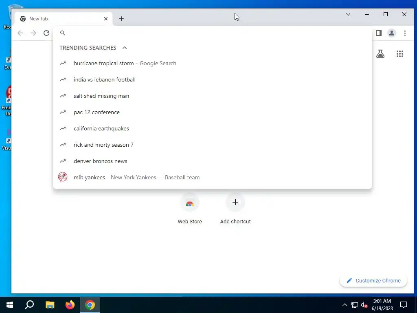Click the trending arrow beside 'pac 12 conference'
Viewport: 417px width, 313px height.
coord(63,112)
